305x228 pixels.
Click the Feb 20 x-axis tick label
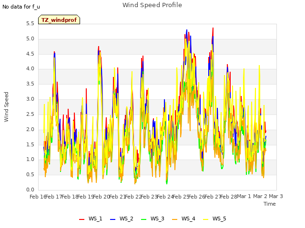coord(102,197)
